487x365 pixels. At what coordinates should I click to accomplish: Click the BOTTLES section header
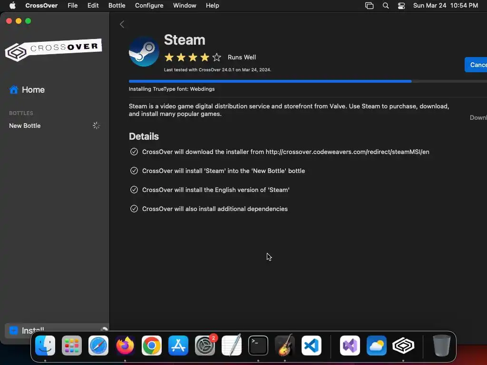(x=21, y=113)
